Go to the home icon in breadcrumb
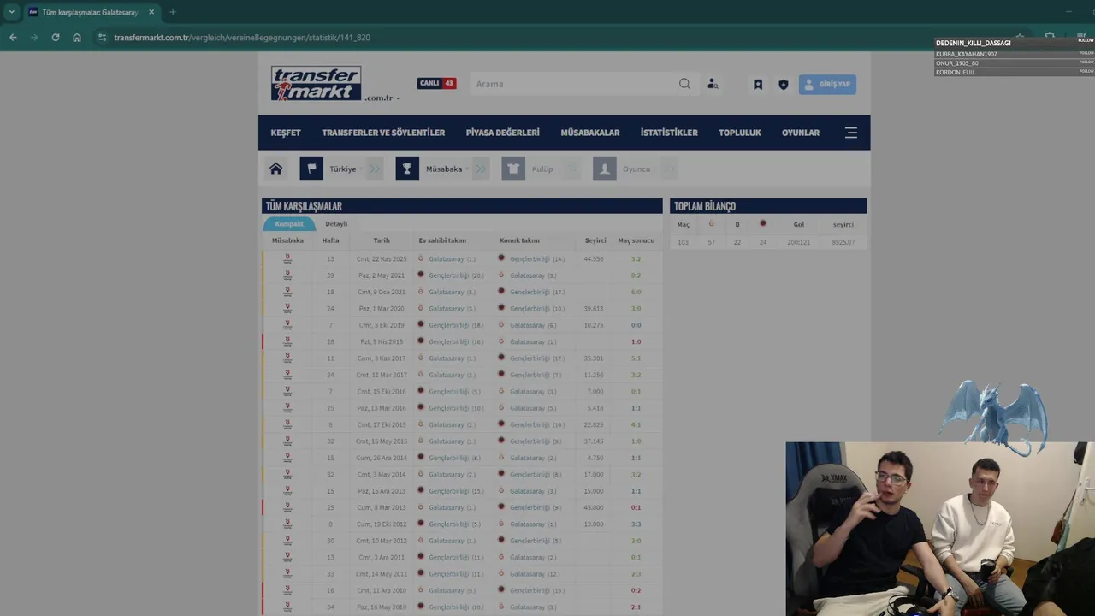The image size is (1095, 616). [x=275, y=169]
